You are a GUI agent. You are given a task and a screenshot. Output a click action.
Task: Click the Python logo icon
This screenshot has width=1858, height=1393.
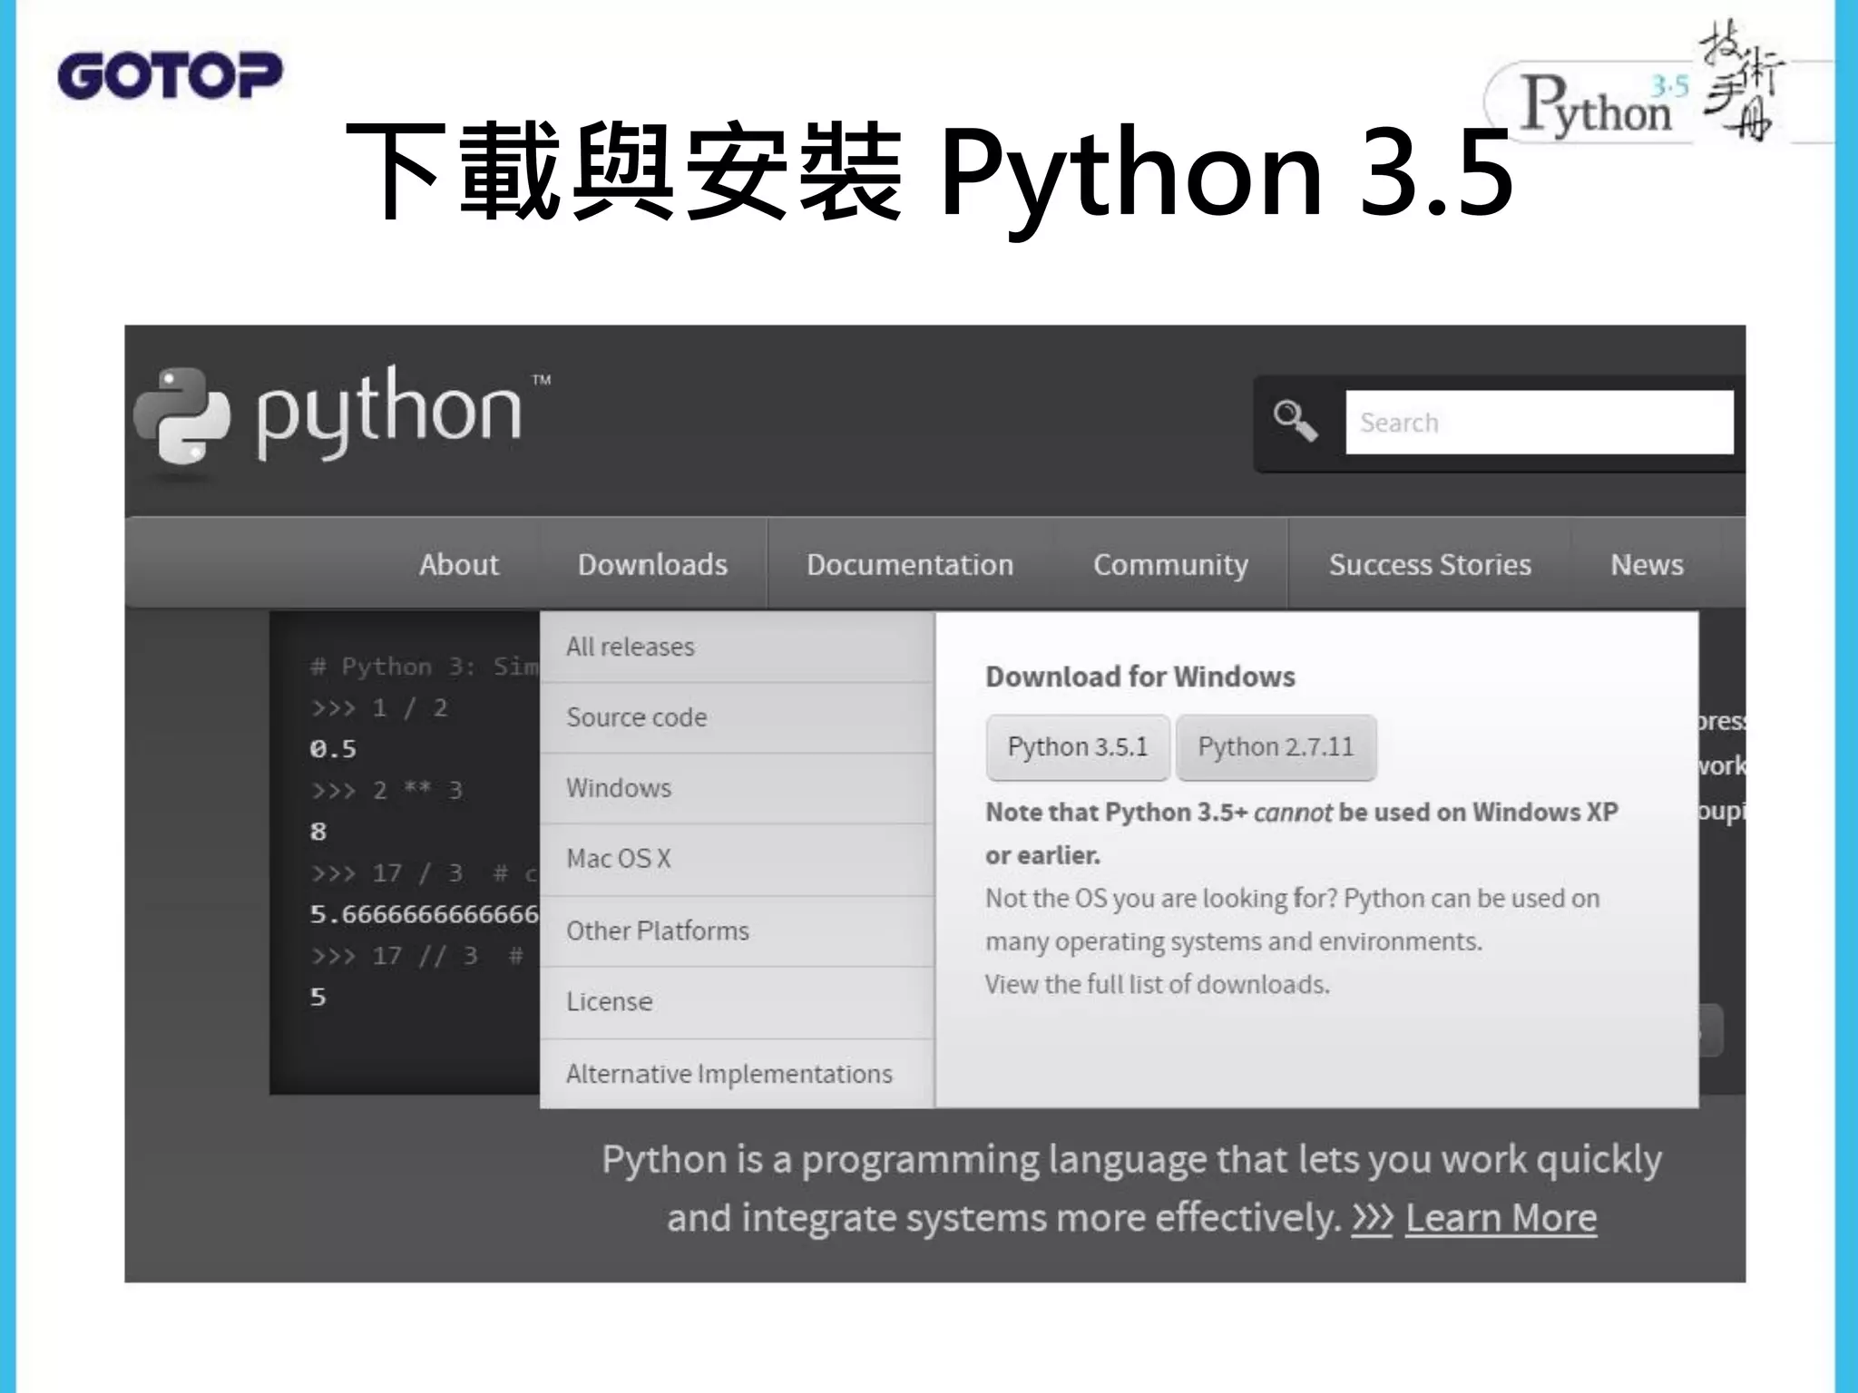click(181, 417)
